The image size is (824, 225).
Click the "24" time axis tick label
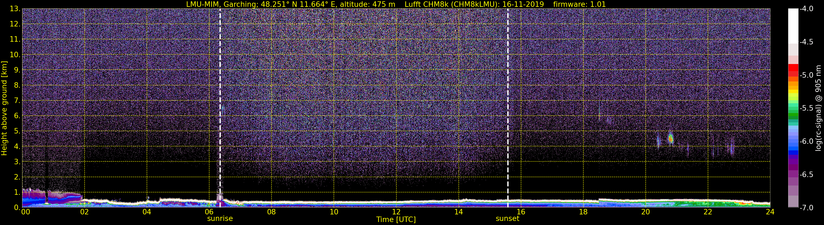click(770, 212)
